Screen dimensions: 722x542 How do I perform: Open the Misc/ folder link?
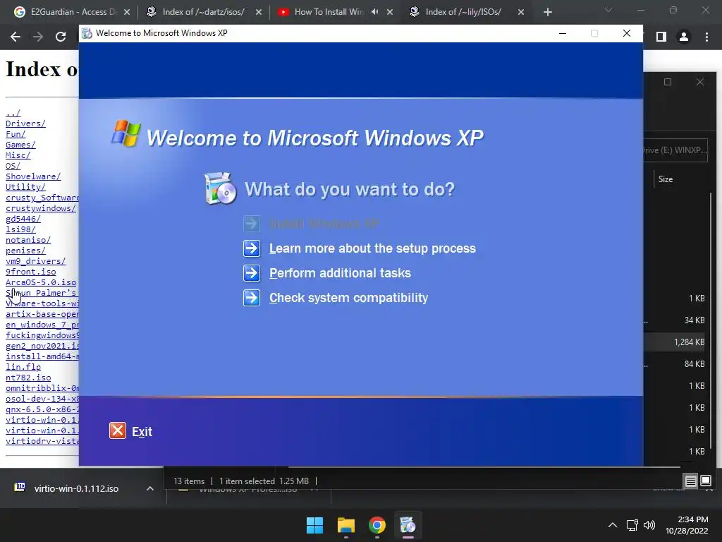(x=18, y=155)
